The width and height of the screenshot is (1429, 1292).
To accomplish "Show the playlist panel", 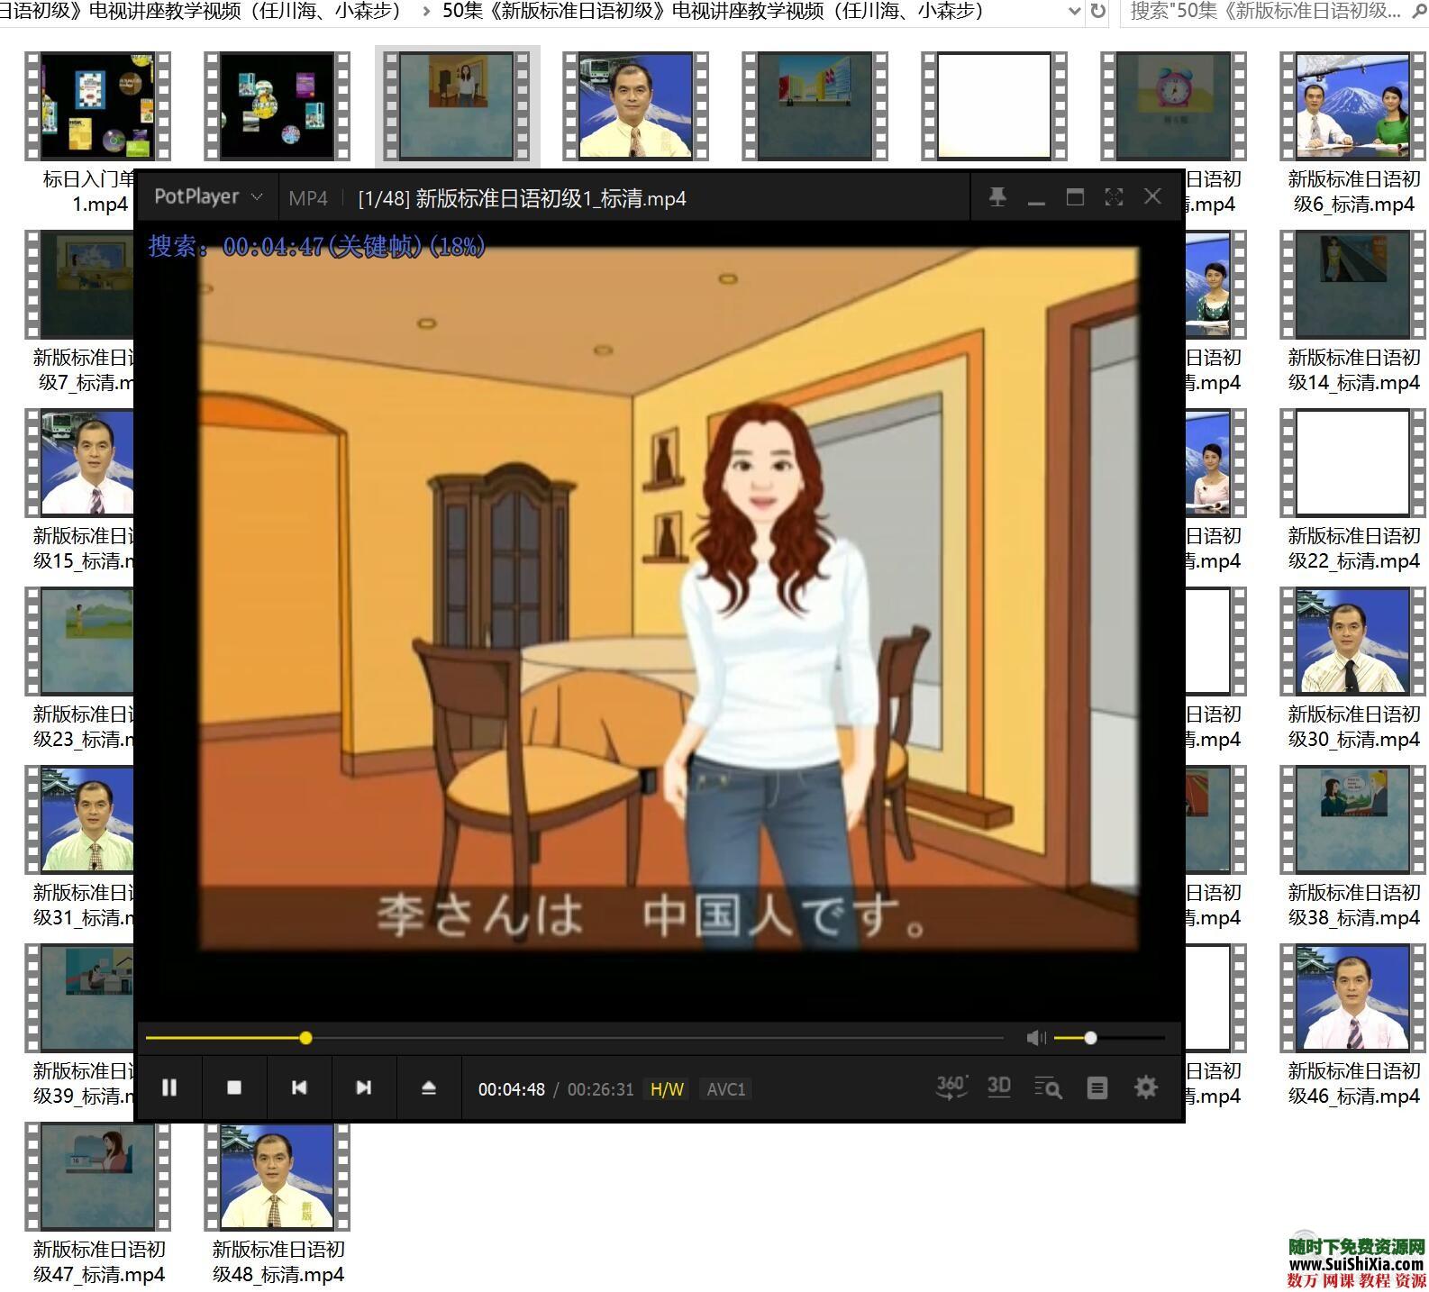I will (1097, 1087).
